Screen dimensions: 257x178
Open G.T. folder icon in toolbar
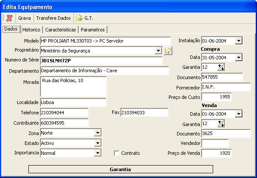80,18
